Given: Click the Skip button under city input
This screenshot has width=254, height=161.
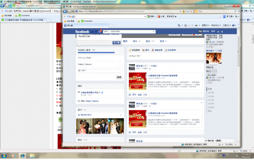Looking at the screenshot, I should pos(119,77).
